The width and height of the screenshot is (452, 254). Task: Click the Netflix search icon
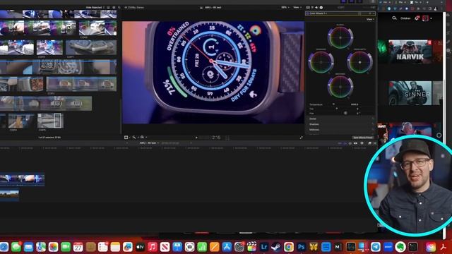click(x=394, y=18)
